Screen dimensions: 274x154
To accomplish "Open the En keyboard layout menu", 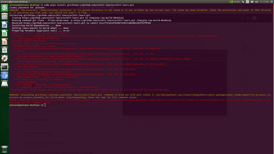I will (x=247, y=2).
